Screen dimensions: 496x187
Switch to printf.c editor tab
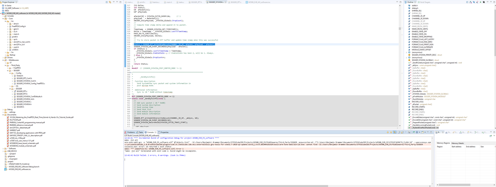[142, 2]
